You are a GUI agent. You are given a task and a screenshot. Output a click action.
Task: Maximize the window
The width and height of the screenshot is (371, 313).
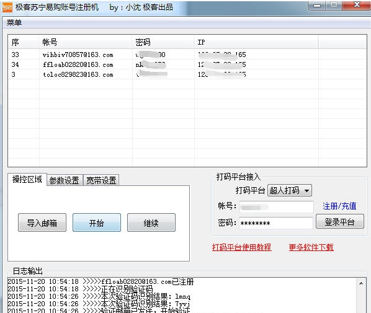[x=334, y=6]
